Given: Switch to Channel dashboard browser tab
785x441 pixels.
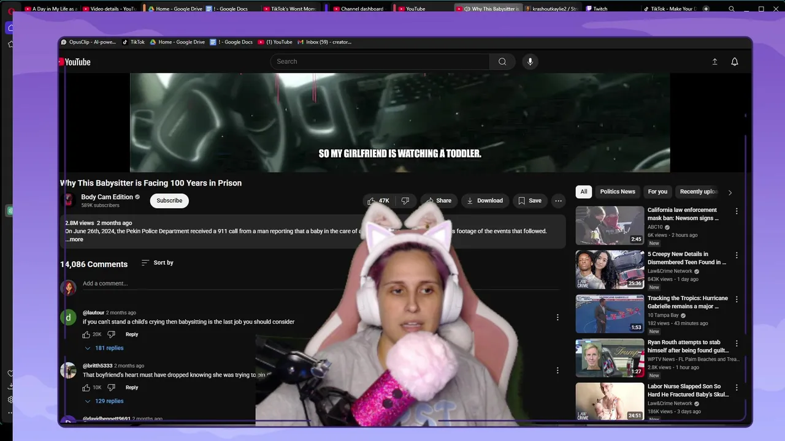Looking at the screenshot, I should click(359, 9).
